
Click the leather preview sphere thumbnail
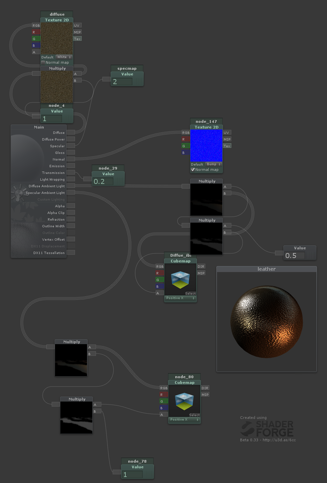click(266, 321)
